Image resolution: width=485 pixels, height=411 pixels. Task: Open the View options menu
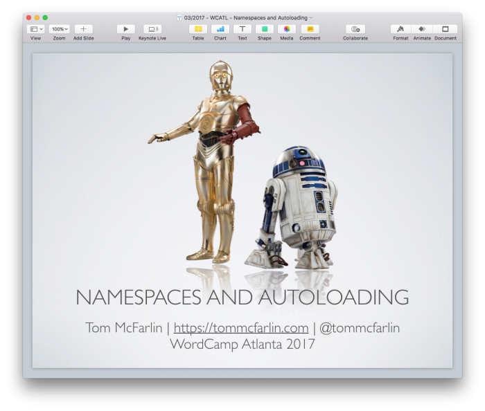(x=36, y=29)
